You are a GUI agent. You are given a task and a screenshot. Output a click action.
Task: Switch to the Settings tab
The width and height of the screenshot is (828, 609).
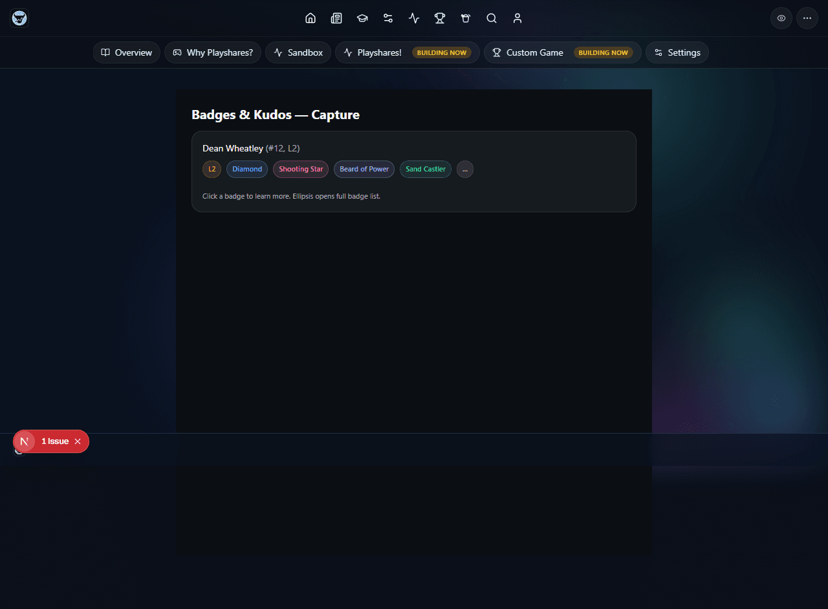tap(677, 52)
